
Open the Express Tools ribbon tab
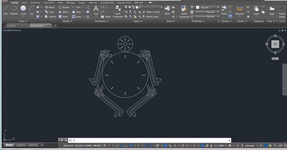(x=124, y=3)
